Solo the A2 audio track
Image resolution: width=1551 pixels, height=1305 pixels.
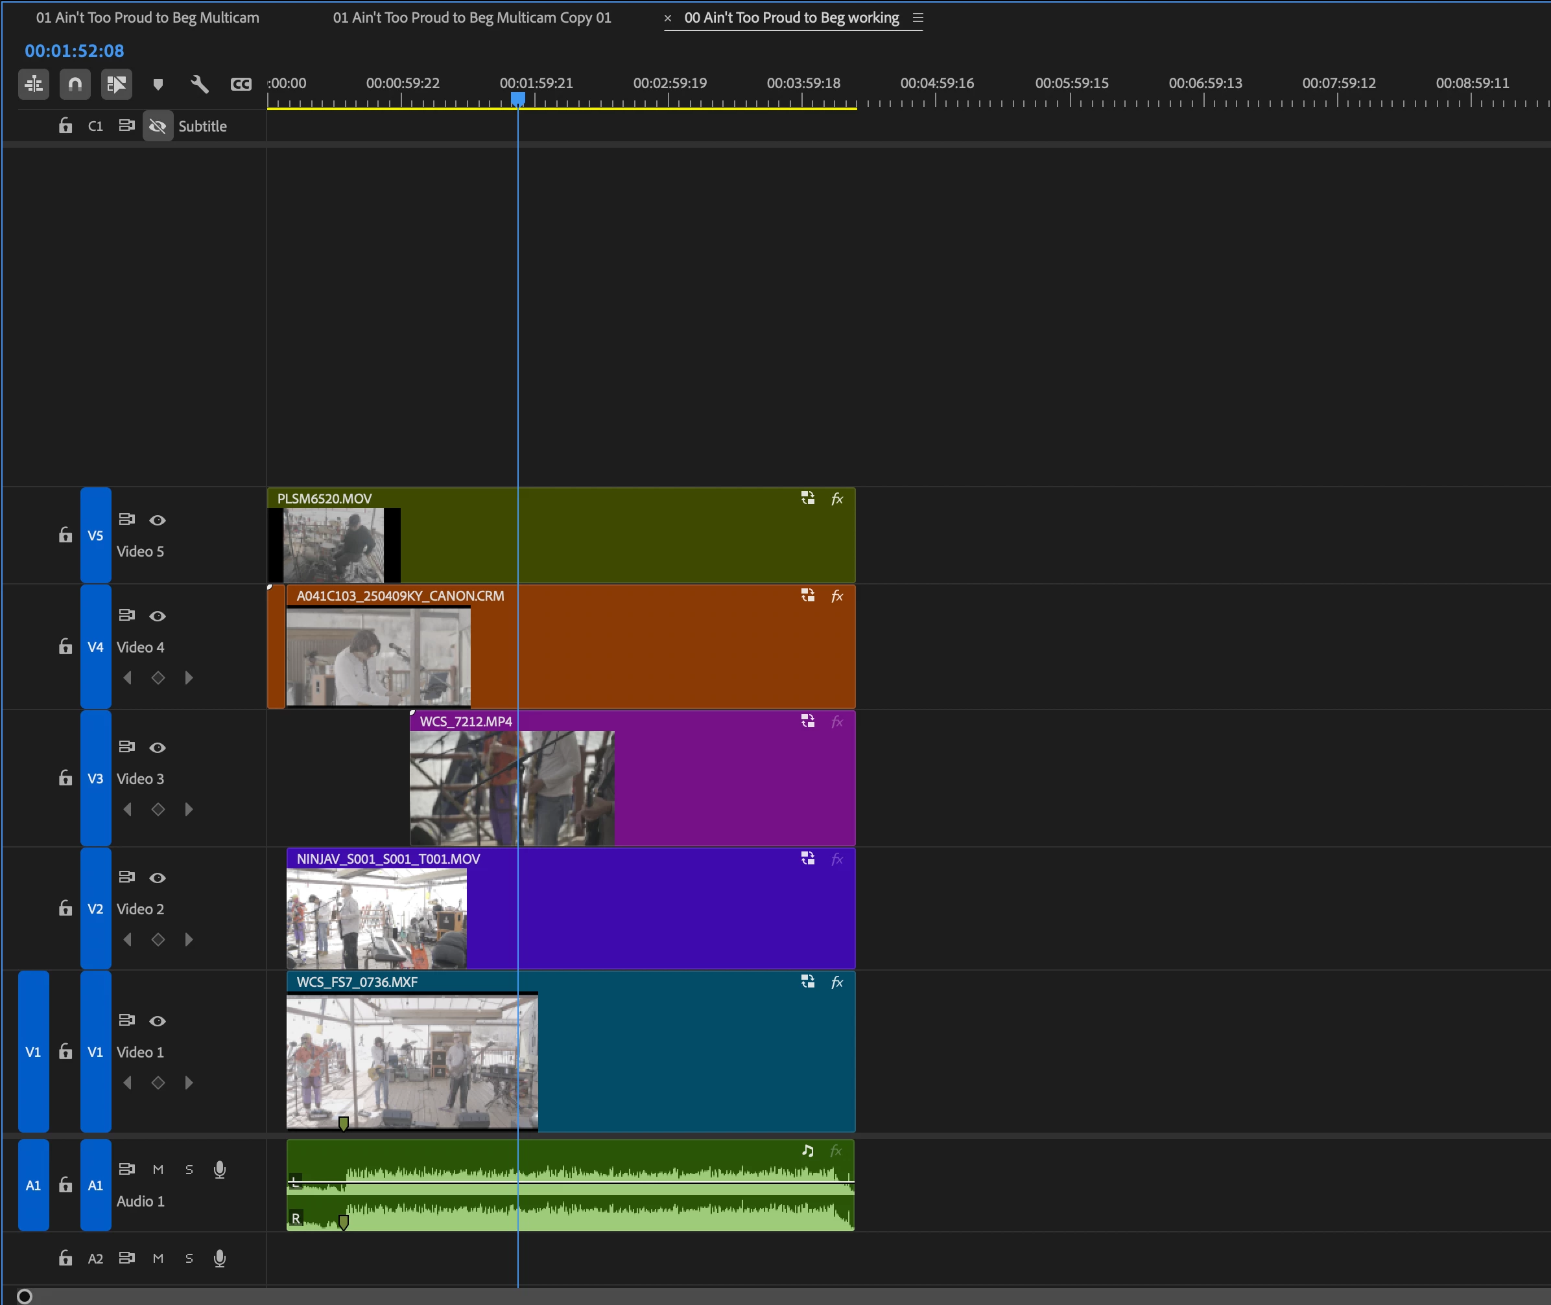pyautogui.click(x=189, y=1258)
